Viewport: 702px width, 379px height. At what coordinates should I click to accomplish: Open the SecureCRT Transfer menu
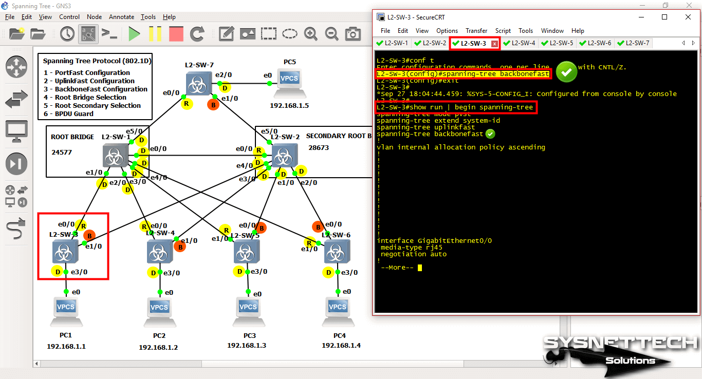click(476, 31)
